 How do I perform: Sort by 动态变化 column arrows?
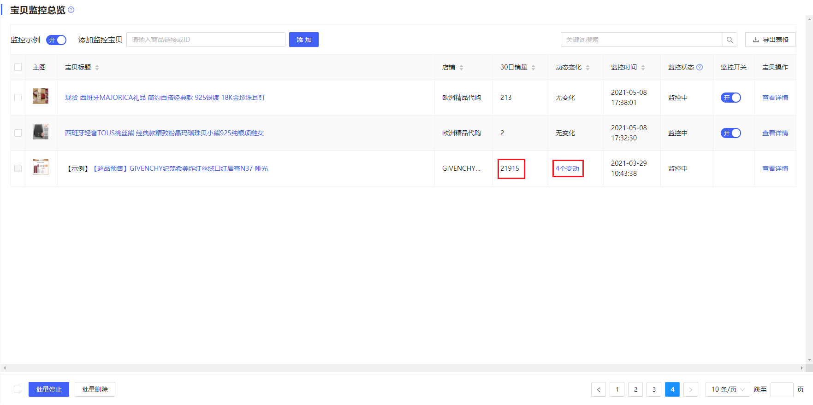[587, 68]
